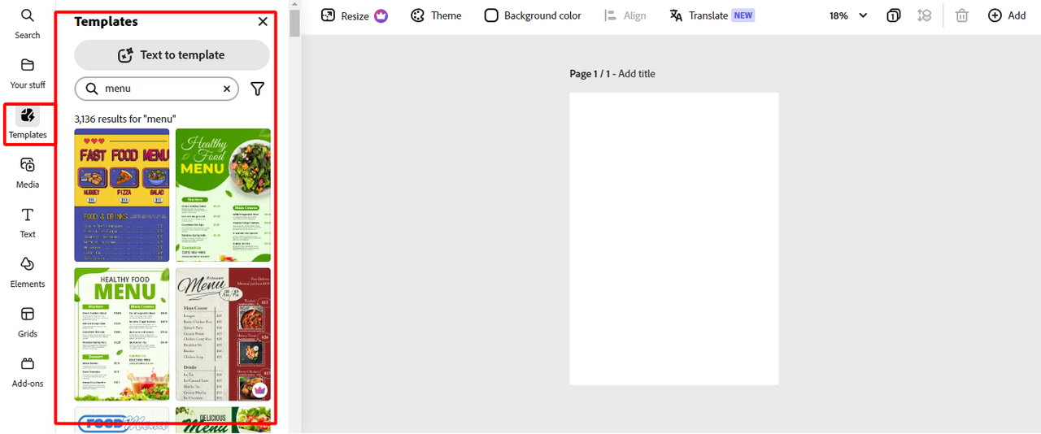Image resolution: width=1041 pixels, height=434 pixels.
Task: Add a new page with Add button
Action: (1007, 15)
